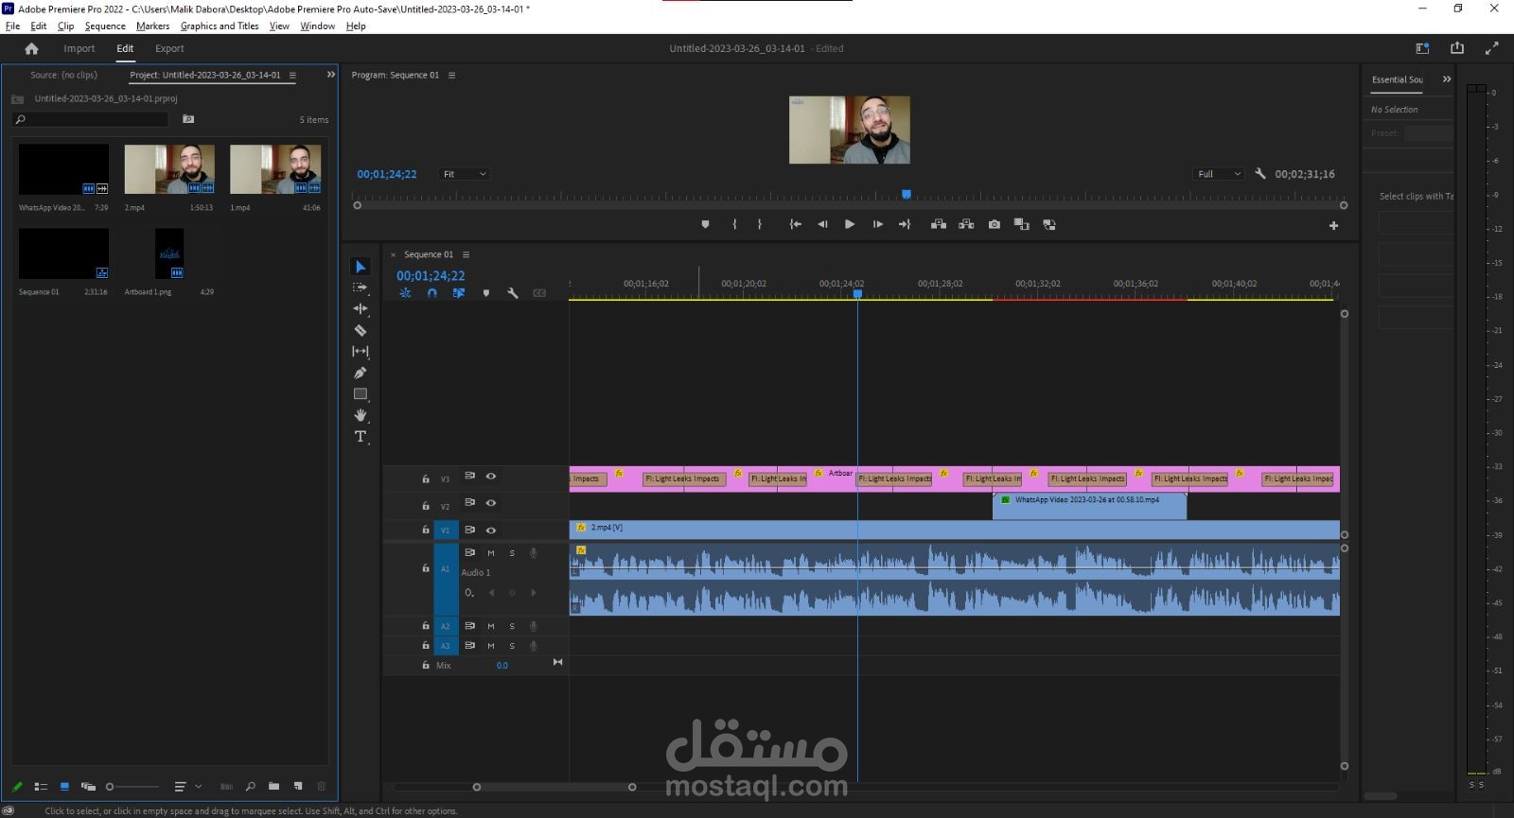This screenshot has width=1514, height=818.
Task: Hide the V1 track output eye
Action: [x=491, y=530]
